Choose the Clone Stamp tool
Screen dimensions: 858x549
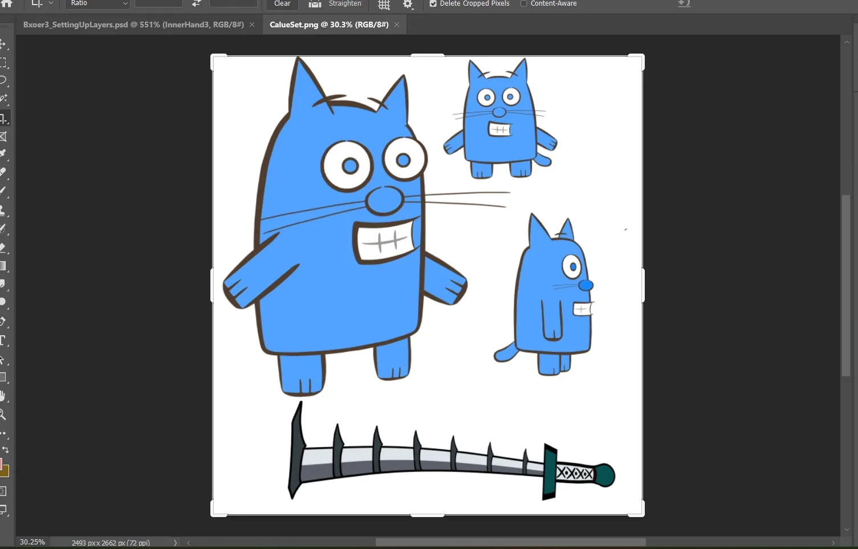pyautogui.click(x=3, y=210)
